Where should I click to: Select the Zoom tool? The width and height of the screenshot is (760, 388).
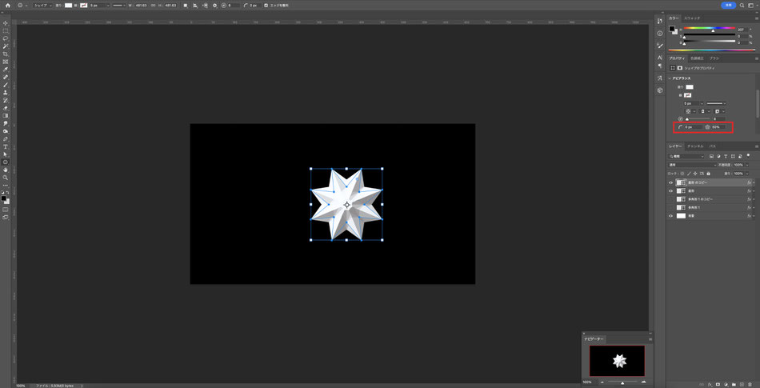pyautogui.click(x=6, y=178)
